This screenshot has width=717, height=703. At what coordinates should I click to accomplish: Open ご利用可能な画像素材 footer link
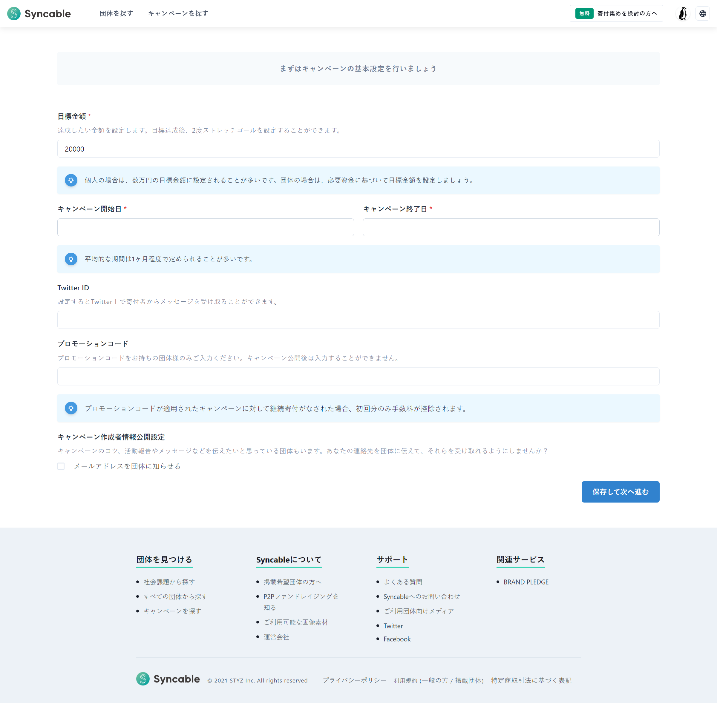(296, 622)
